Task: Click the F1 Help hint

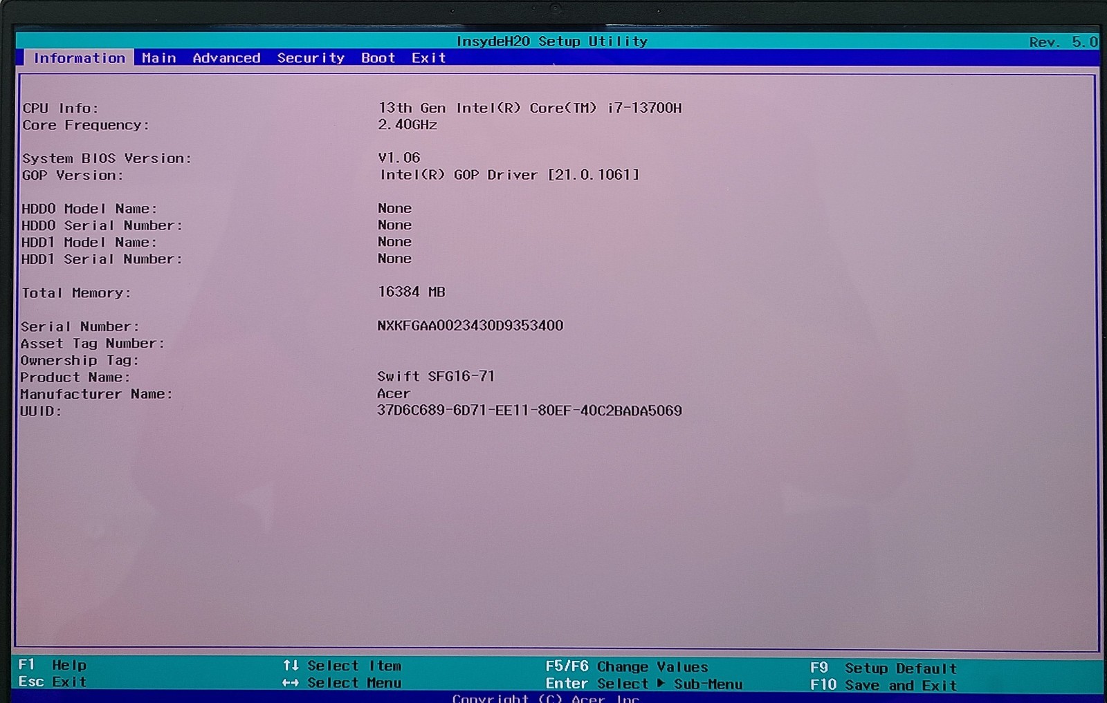Action: (x=53, y=665)
